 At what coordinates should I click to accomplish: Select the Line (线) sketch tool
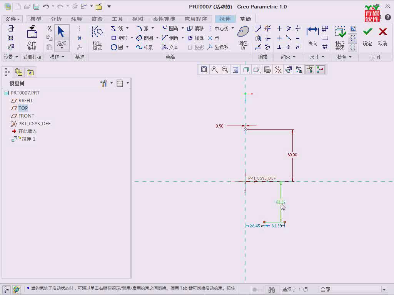pyautogui.click(x=117, y=28)
